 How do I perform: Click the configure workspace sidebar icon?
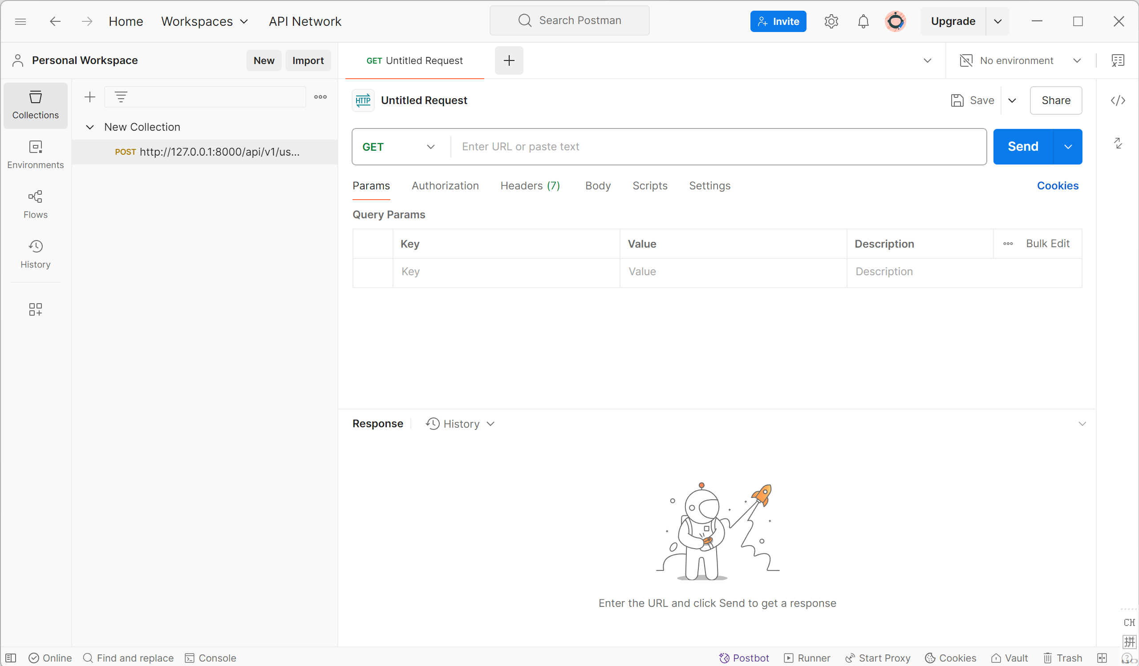click(x=35, y=309)
